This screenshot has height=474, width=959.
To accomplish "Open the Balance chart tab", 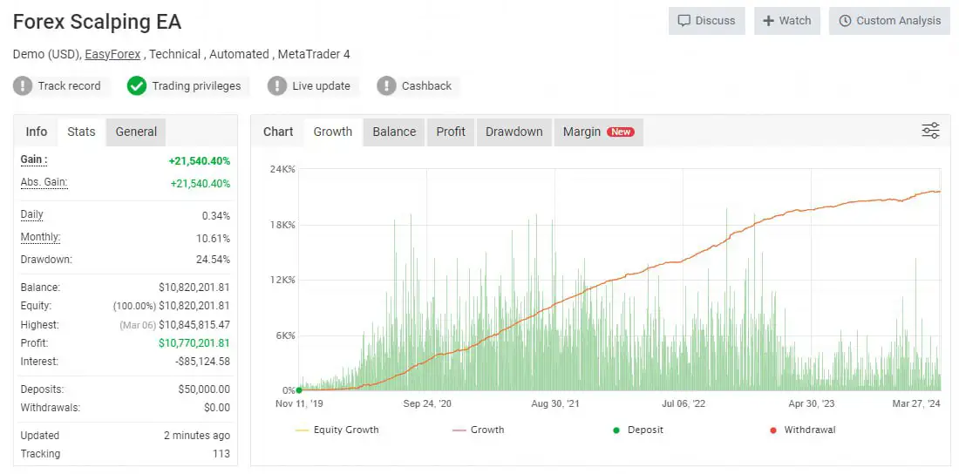I will [394, 132].
